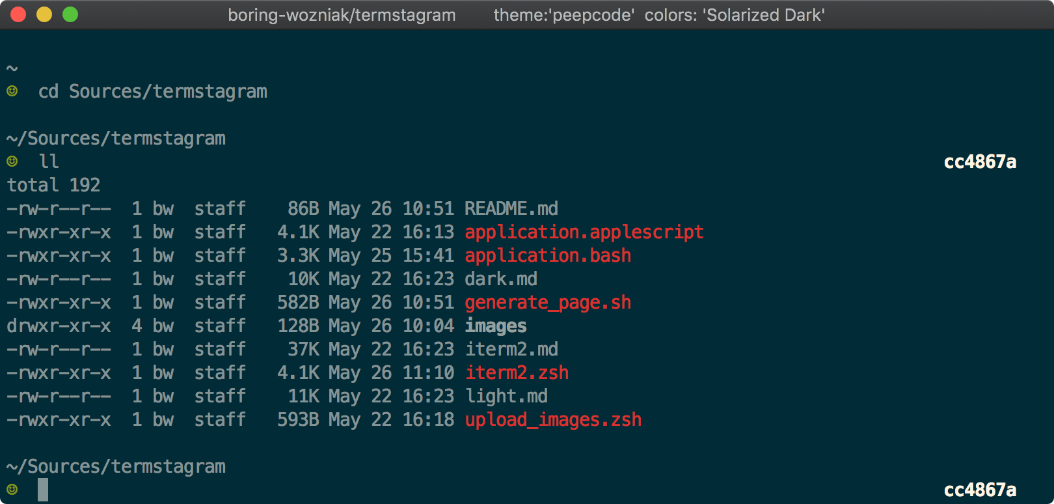This screenshot has height=504, width=1054.
Task: Click the smiley prompt icon beside the 'll' command
Action: pyautogui.click(x=12, y=161)
